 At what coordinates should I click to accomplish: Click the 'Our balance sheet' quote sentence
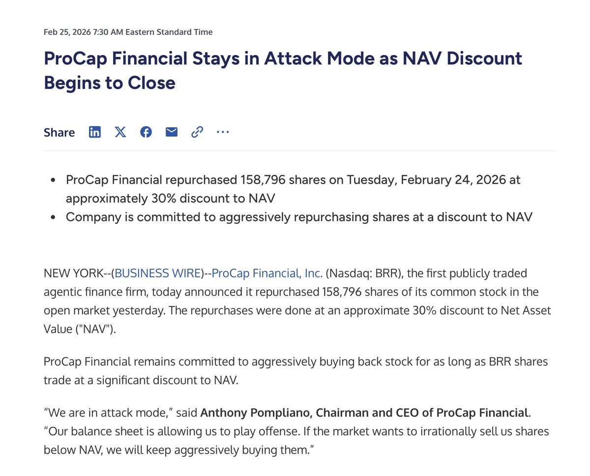click(295, 431)
